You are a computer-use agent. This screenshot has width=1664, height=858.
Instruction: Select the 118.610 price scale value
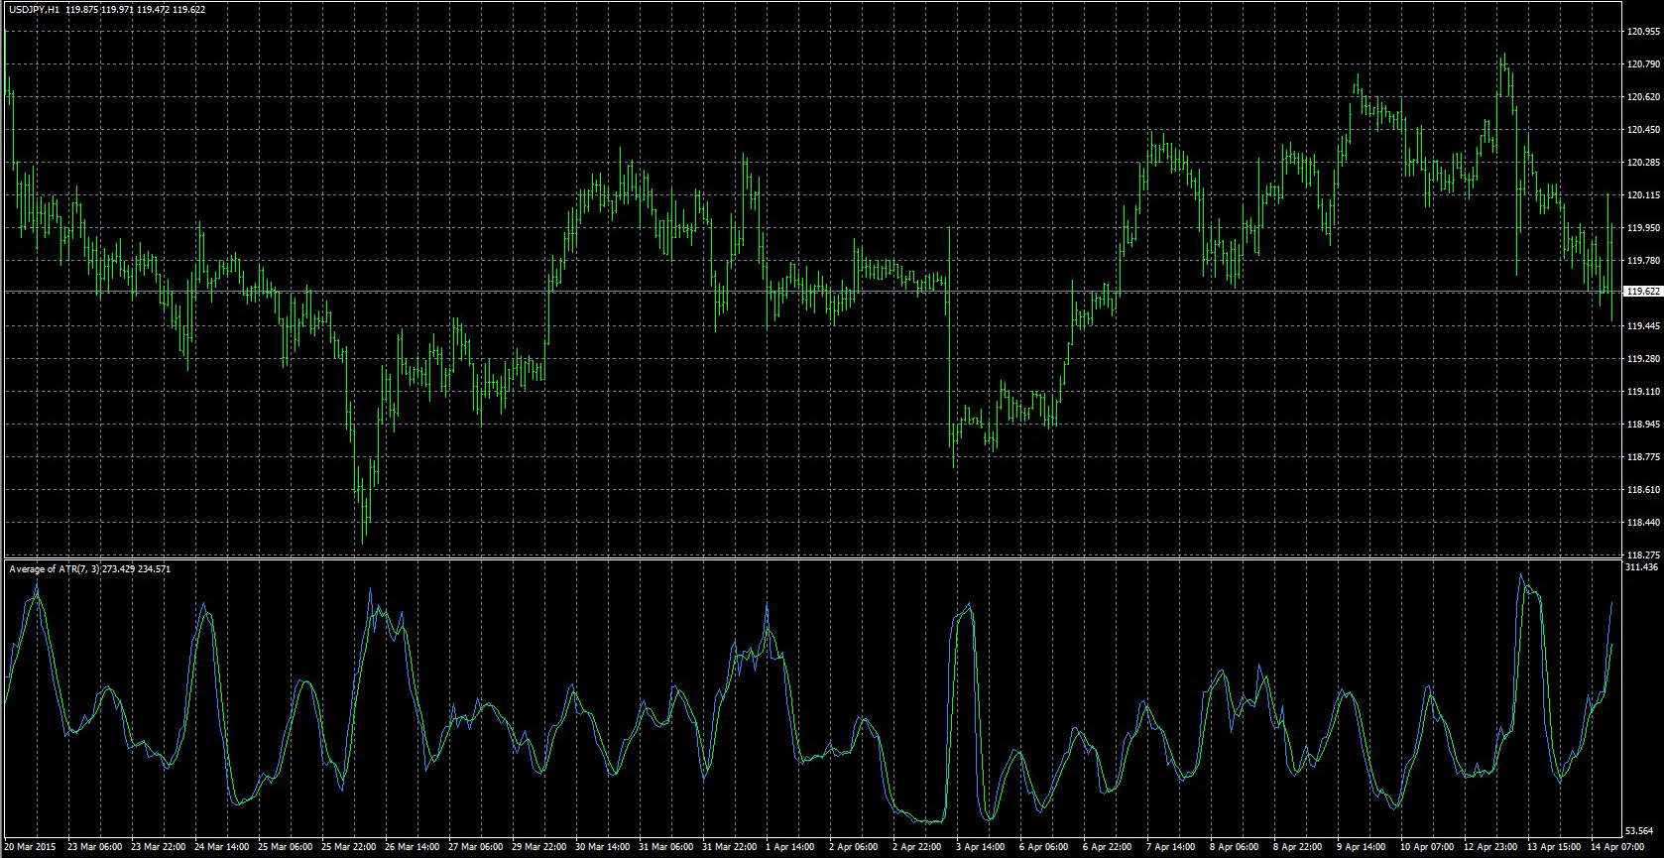click(x=1643, y=490)
